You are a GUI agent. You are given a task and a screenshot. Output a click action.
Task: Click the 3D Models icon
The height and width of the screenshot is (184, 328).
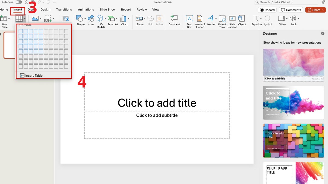tap(100, 19)
